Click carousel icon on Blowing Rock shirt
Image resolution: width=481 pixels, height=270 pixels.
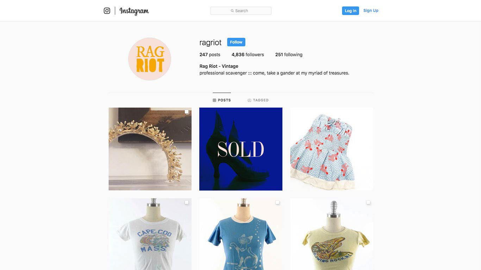[368, 202]
